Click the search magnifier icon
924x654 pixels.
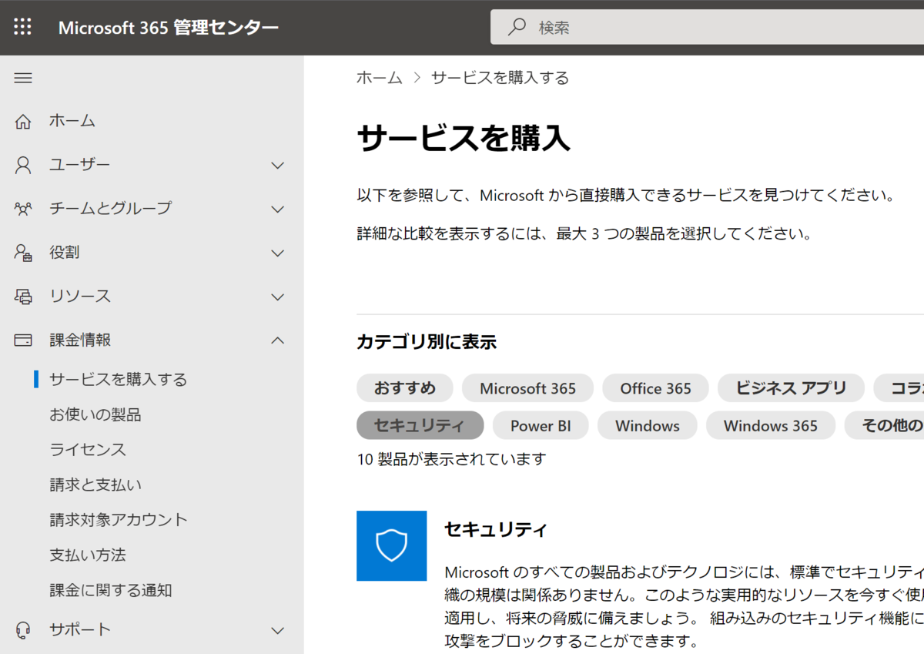517,27
